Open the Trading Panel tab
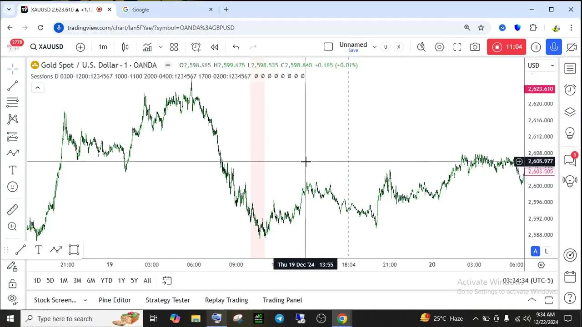The image size is (582, 327). (282, 300)
